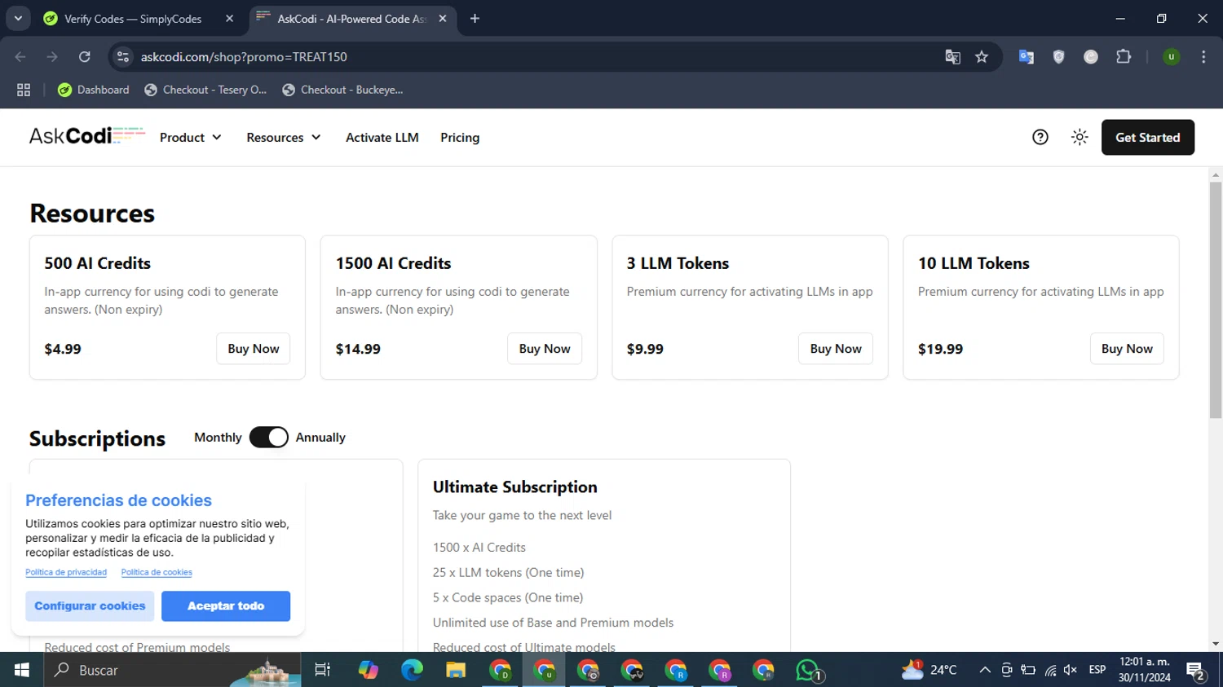This screenshot has height=687, width=1223.
Task: Click the shield extension icon
Action: [1058, 56]
